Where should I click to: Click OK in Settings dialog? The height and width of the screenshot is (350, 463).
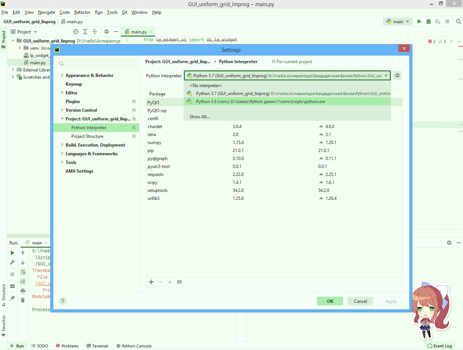coord(330,301)
